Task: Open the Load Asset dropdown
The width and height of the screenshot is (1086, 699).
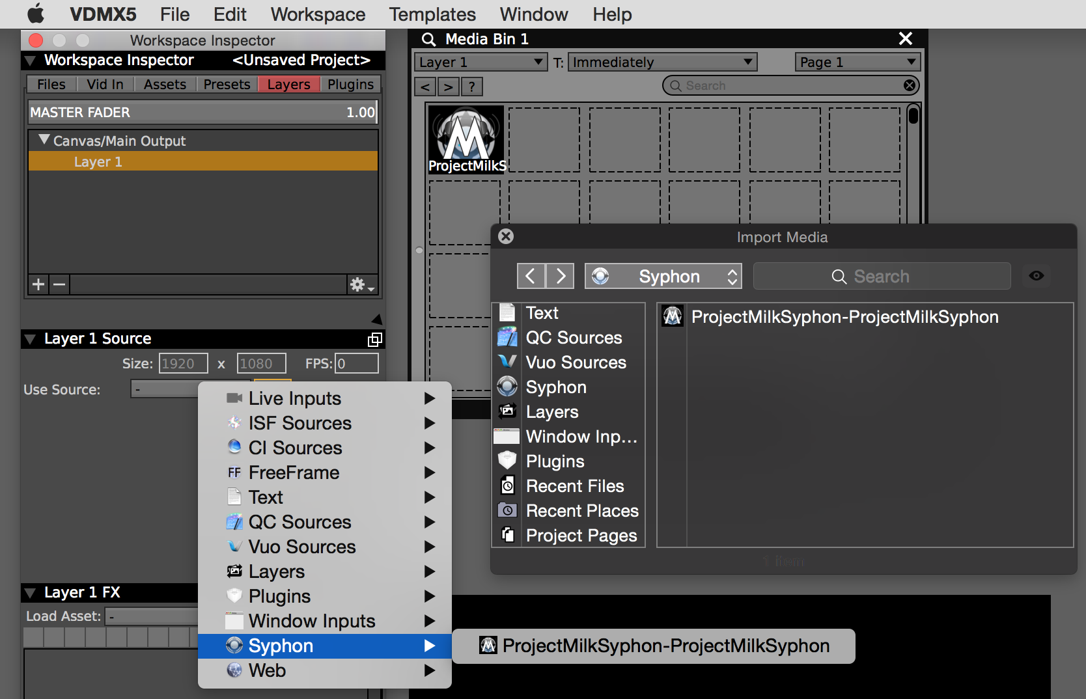Action: tap(152, 616)
